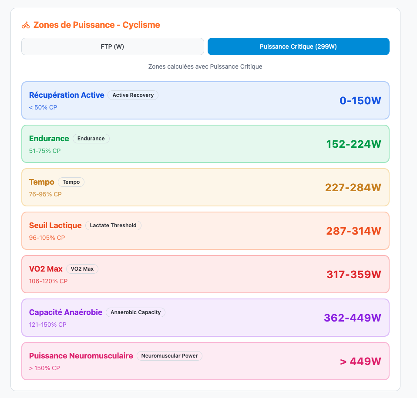Select the Récupération Active zone title
The image size is (417, 398).
pos(67,95)
